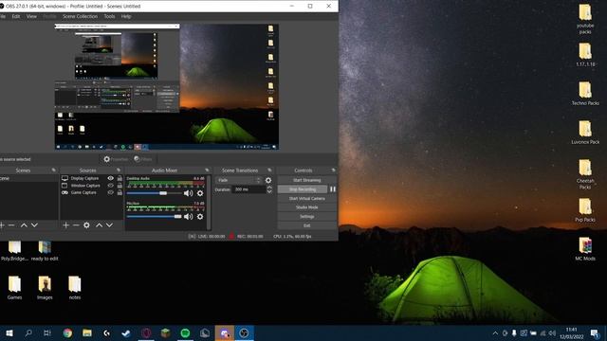
Task: Remove scene with minus in Scenes
Action: pos(11,225)
